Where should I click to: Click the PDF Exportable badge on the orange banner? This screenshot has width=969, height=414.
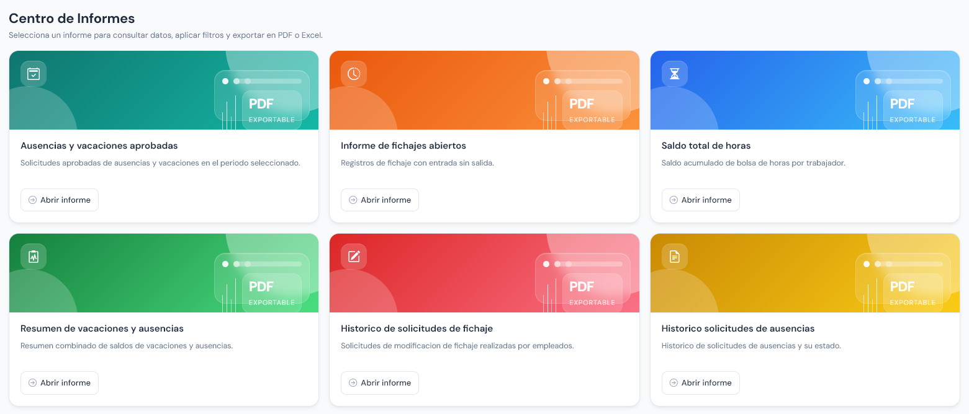coord(592,110)
